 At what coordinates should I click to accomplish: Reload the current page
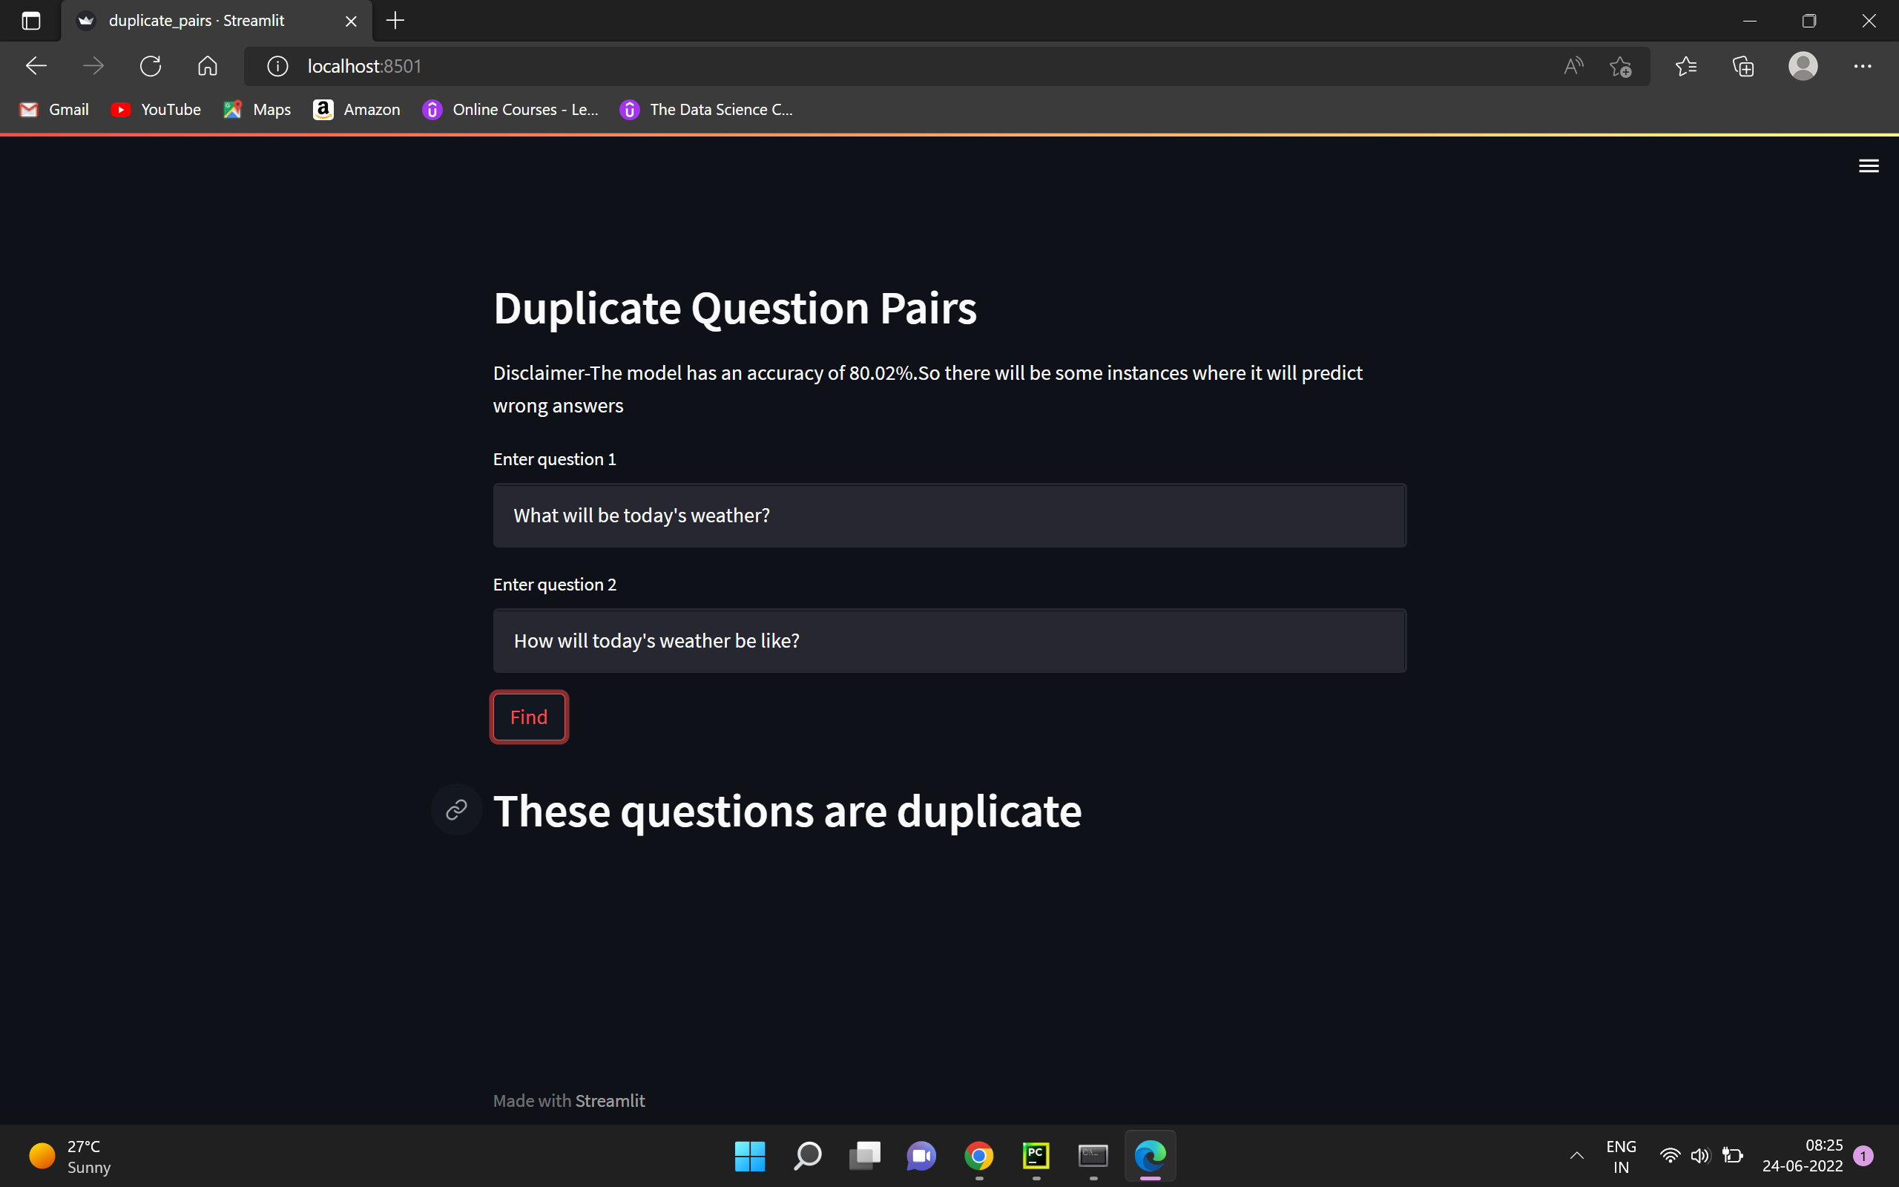pos(151,66)
